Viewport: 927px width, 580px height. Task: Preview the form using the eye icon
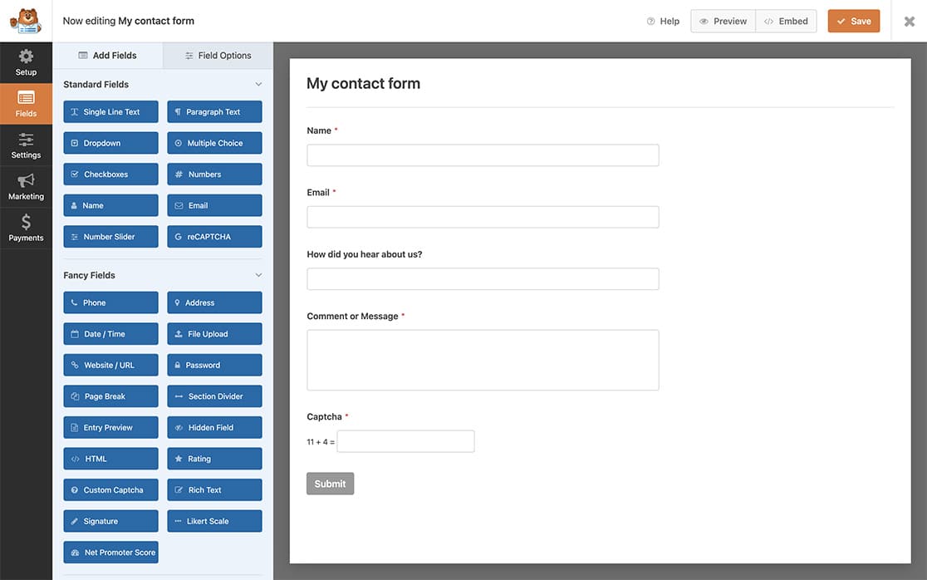click(722, 20)
